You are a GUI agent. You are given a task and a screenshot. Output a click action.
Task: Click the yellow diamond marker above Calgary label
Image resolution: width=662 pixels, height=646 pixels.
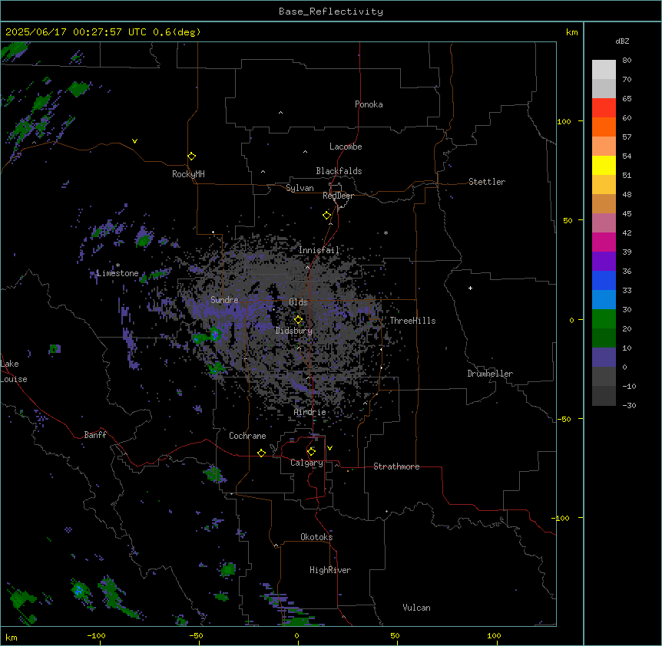pyautogui.click(x=311, y=451)
